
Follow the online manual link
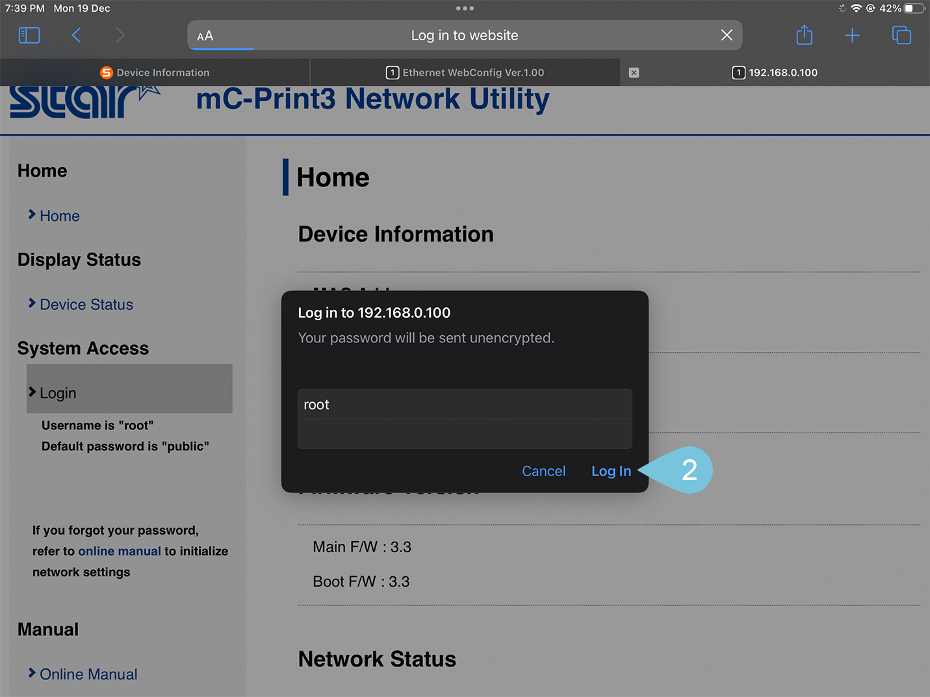tap(120, 551)
